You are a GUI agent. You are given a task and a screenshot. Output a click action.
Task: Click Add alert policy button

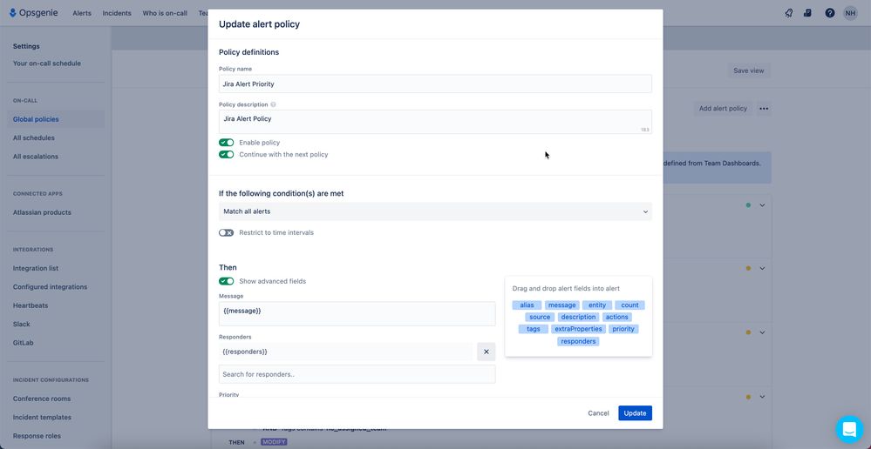[x=723, y=109]
